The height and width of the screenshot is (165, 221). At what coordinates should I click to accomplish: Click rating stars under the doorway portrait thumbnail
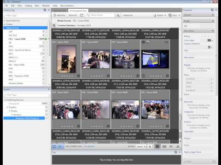coord(67,76)
